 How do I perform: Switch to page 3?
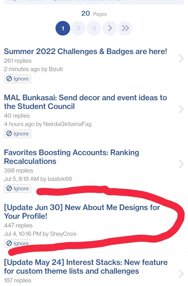pos(94,28)
